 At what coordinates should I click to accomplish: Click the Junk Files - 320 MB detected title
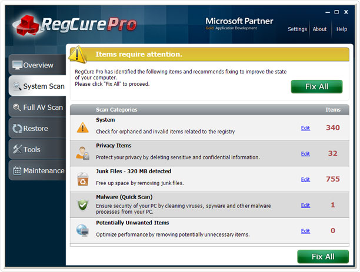coord(134,172)
